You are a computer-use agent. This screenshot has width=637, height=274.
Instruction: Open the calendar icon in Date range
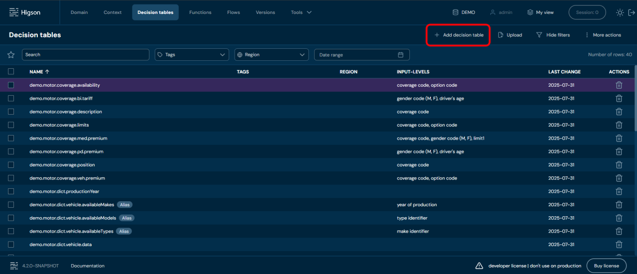pos(401,55)
